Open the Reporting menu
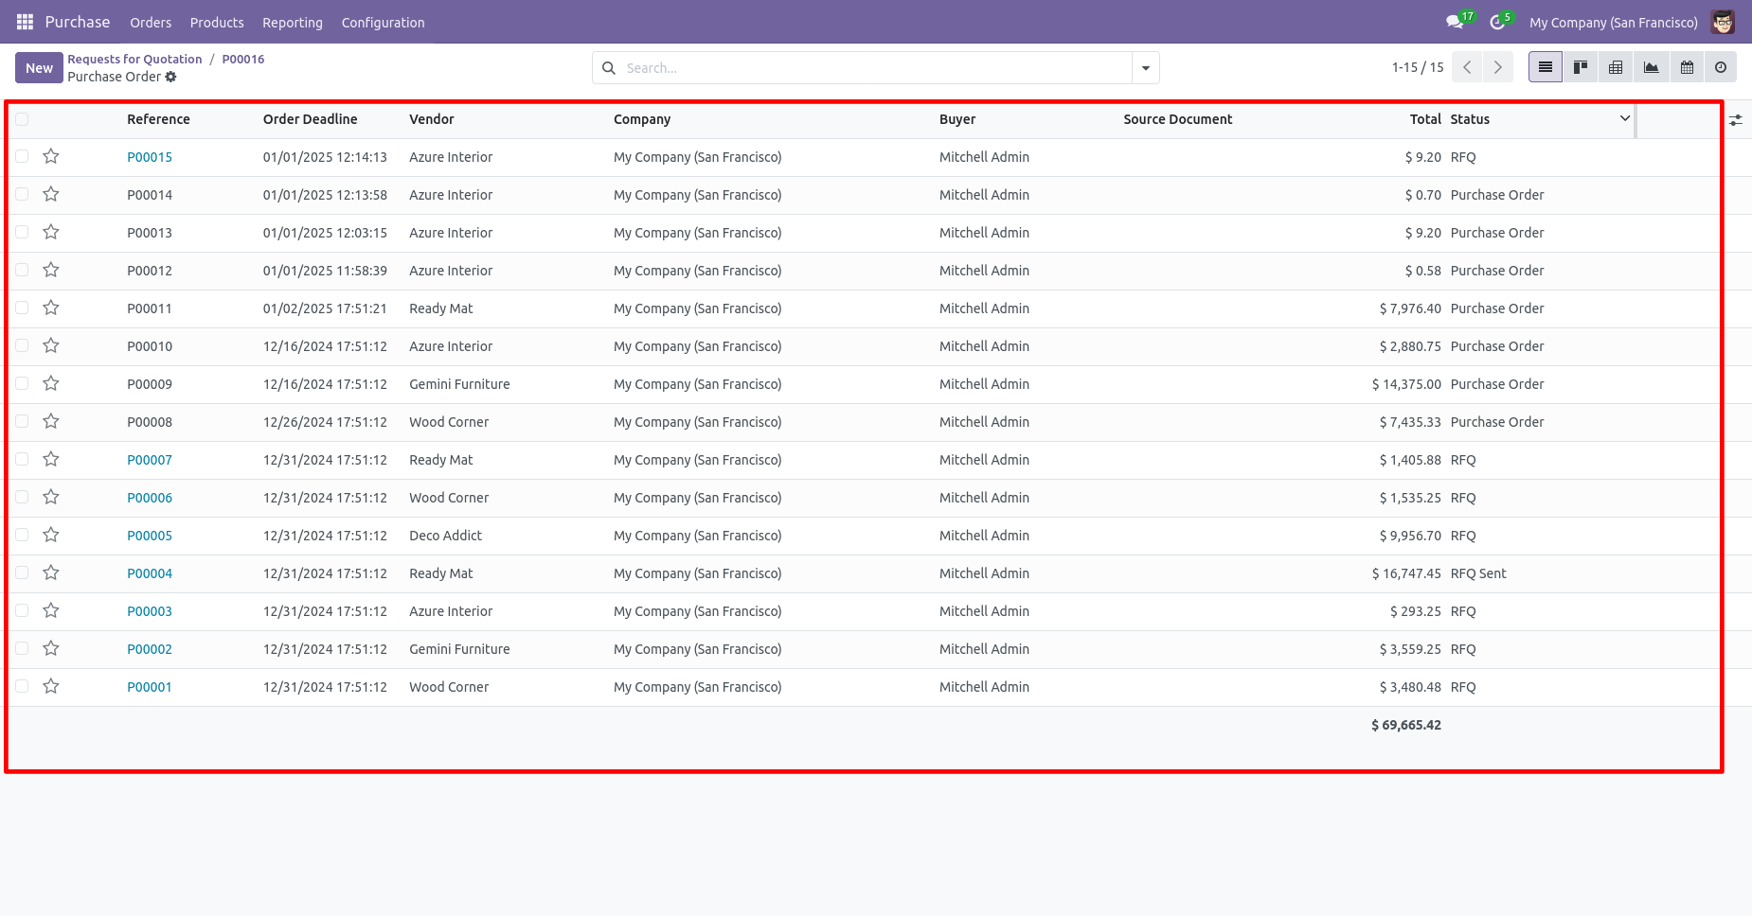 tap(293, 23)
